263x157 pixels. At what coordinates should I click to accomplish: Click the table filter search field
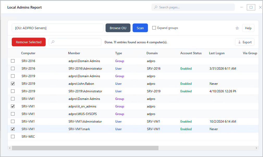click(x=75, y=42)
